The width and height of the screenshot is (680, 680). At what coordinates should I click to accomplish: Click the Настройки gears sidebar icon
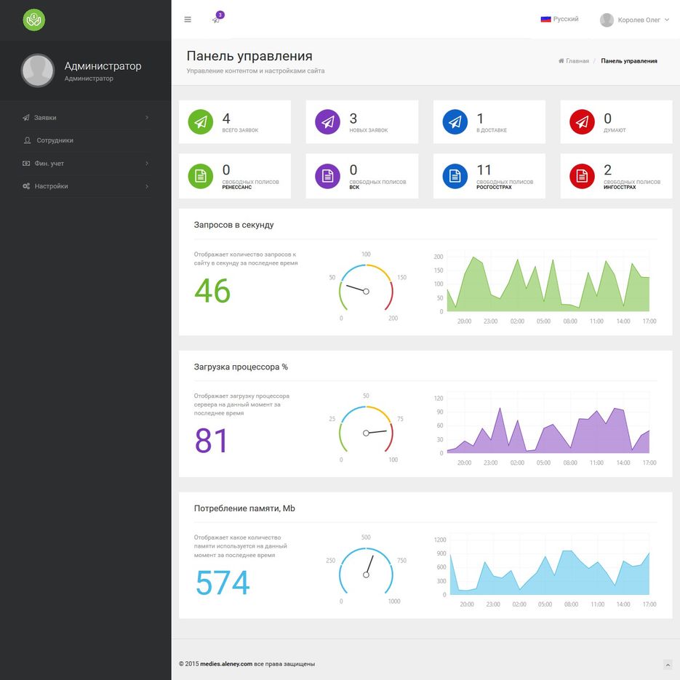click(26, 186)
